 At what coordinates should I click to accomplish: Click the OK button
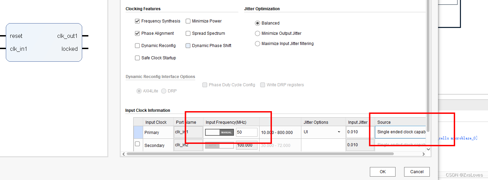click(383, 171)
